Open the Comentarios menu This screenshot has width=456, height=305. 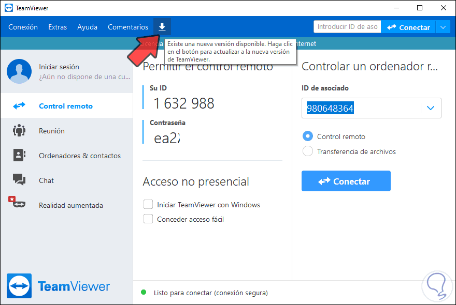(128, 27)
